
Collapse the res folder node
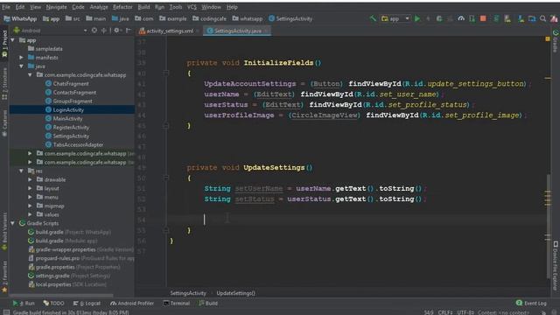click(x=21, y=171)
